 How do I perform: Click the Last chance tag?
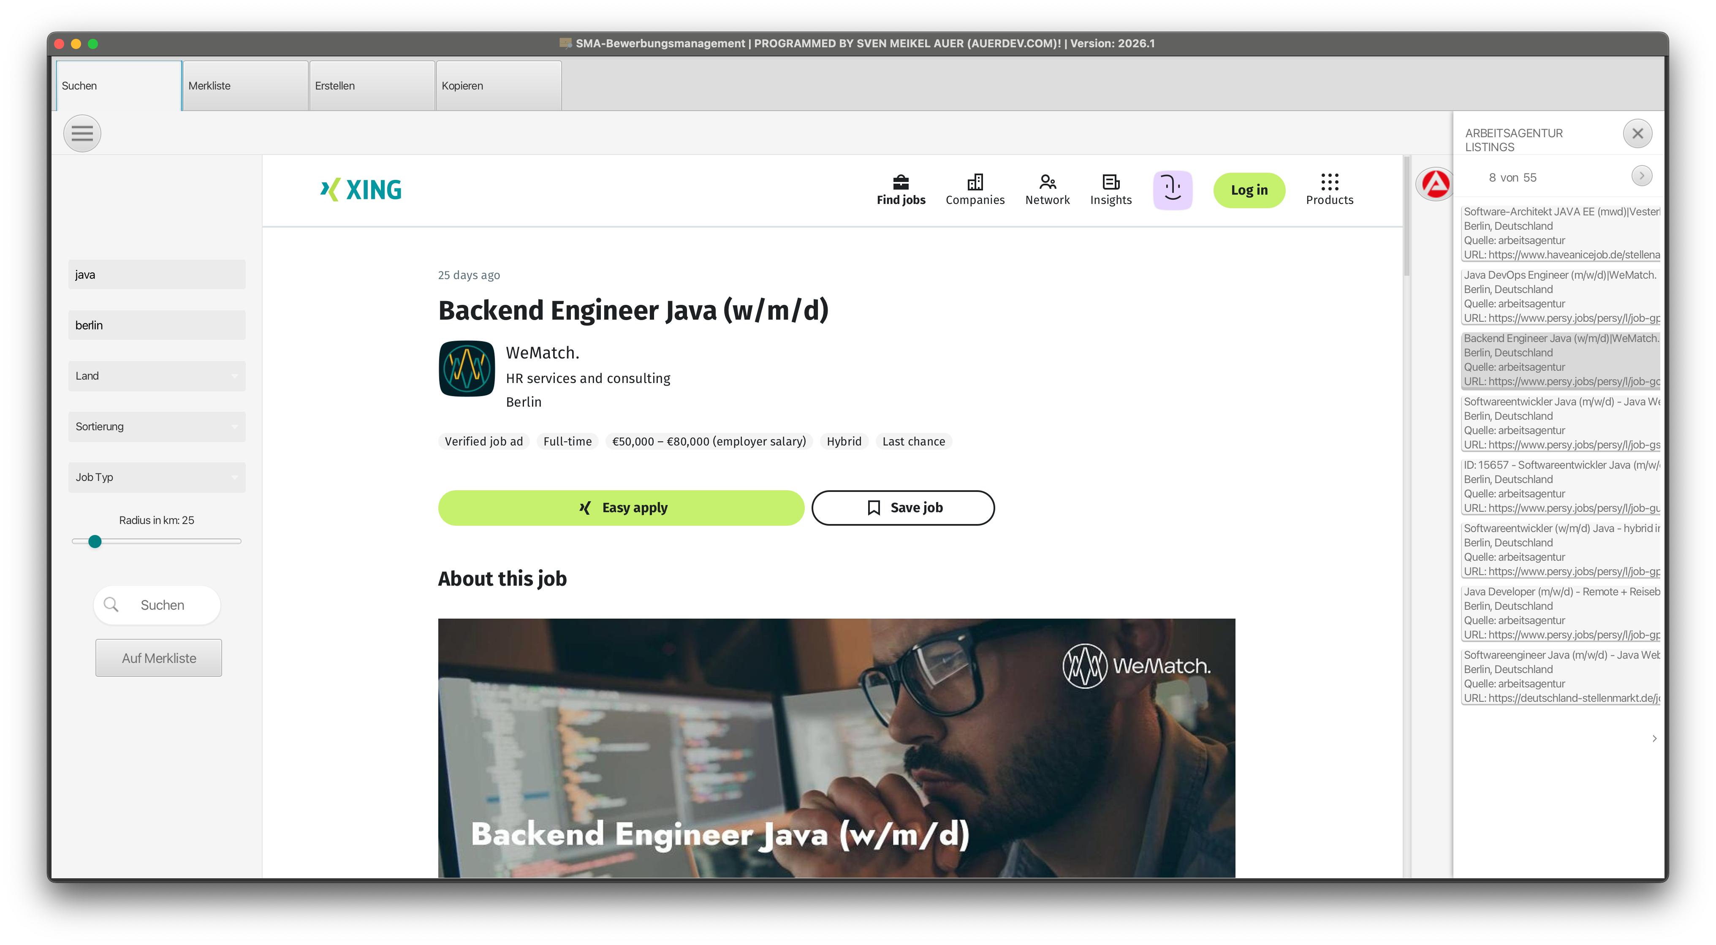coord(913,441)
